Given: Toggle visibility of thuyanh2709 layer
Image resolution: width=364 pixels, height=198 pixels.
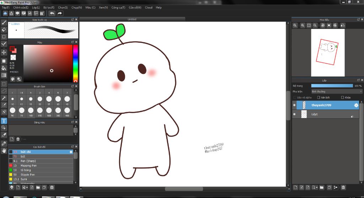Looking at the screenshot, I should pyautogui.click(x=294, y=105).
